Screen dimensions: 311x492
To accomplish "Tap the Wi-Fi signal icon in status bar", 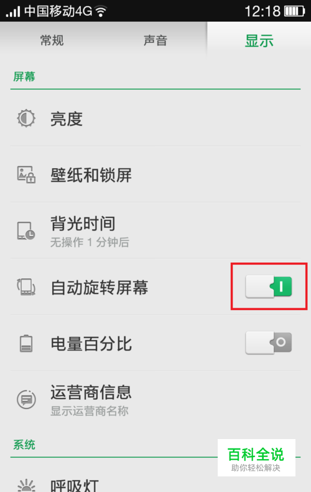I will [x=101, y=12].
